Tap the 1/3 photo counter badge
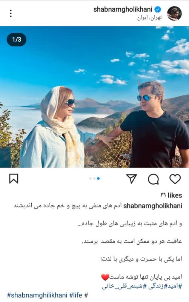Image resolution: width=189 pixels, height=302 pixels. pos(17,40)
